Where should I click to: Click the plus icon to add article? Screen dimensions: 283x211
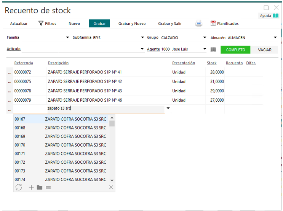(31, 187)
